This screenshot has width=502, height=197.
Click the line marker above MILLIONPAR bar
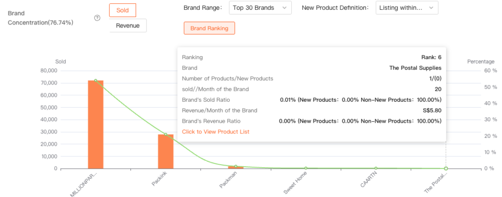point(96,81)
